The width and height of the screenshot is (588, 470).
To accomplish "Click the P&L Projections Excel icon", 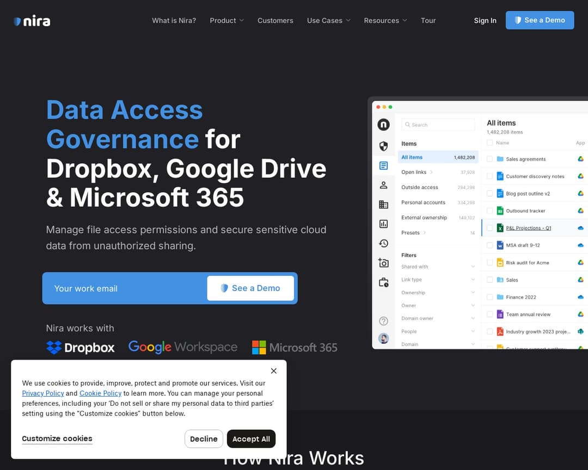I will [x=500, y=228].
